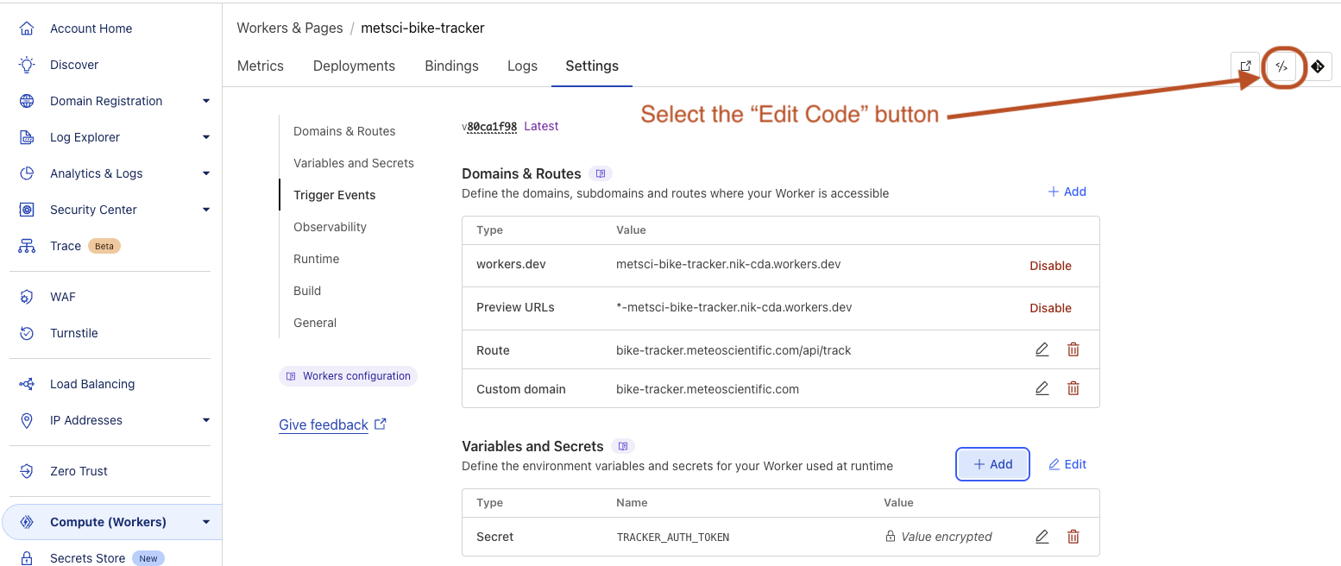Disable the workers.dev subdomain
This screenshot has width=1341, height=566.
tap(1050, 265)
